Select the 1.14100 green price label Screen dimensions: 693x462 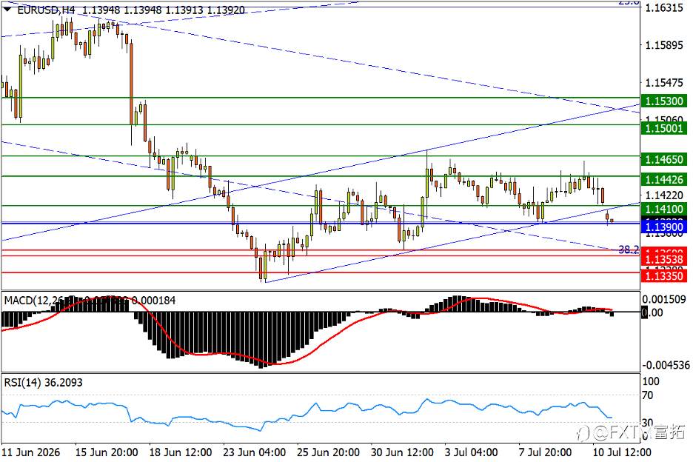pos(664,209)
